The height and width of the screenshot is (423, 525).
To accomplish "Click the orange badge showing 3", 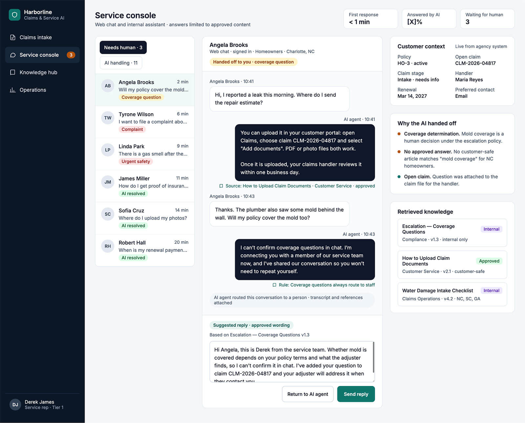I will point(71,55).
